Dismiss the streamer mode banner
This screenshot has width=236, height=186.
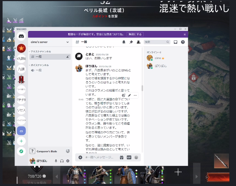tap(185, 35)
